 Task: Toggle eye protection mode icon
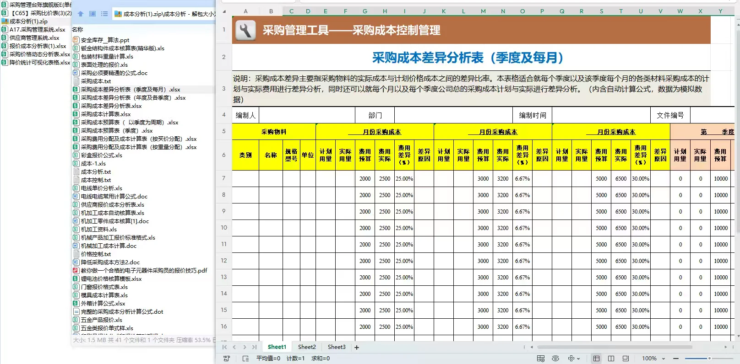(555, 359)
